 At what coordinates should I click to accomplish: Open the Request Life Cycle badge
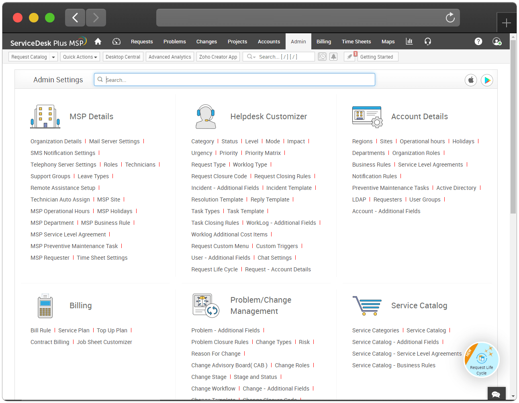click(481, 360)
